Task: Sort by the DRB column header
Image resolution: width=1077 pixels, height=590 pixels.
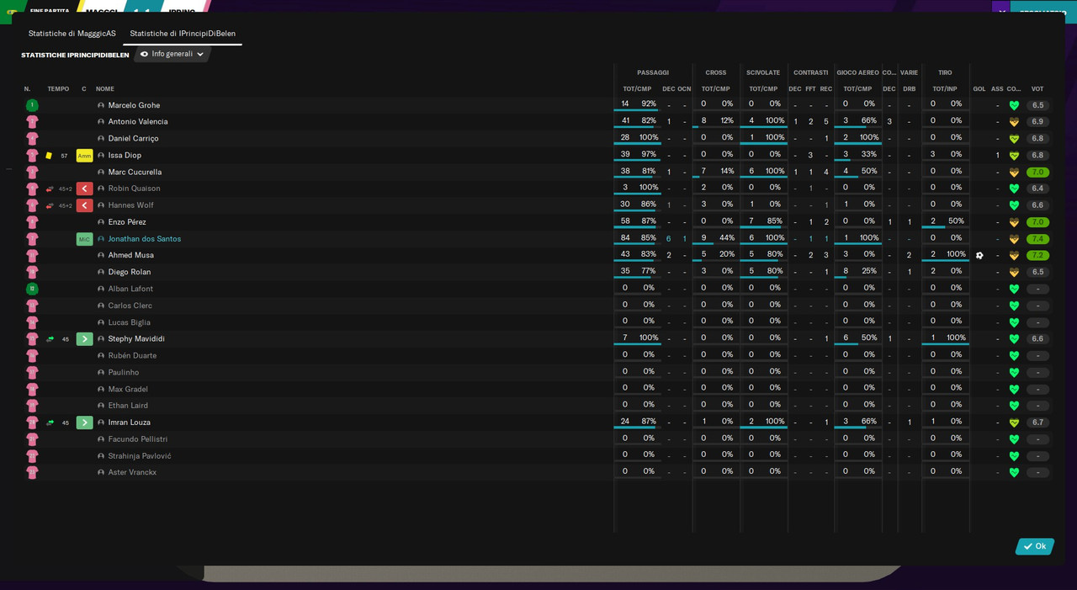Action: point(910,89)
